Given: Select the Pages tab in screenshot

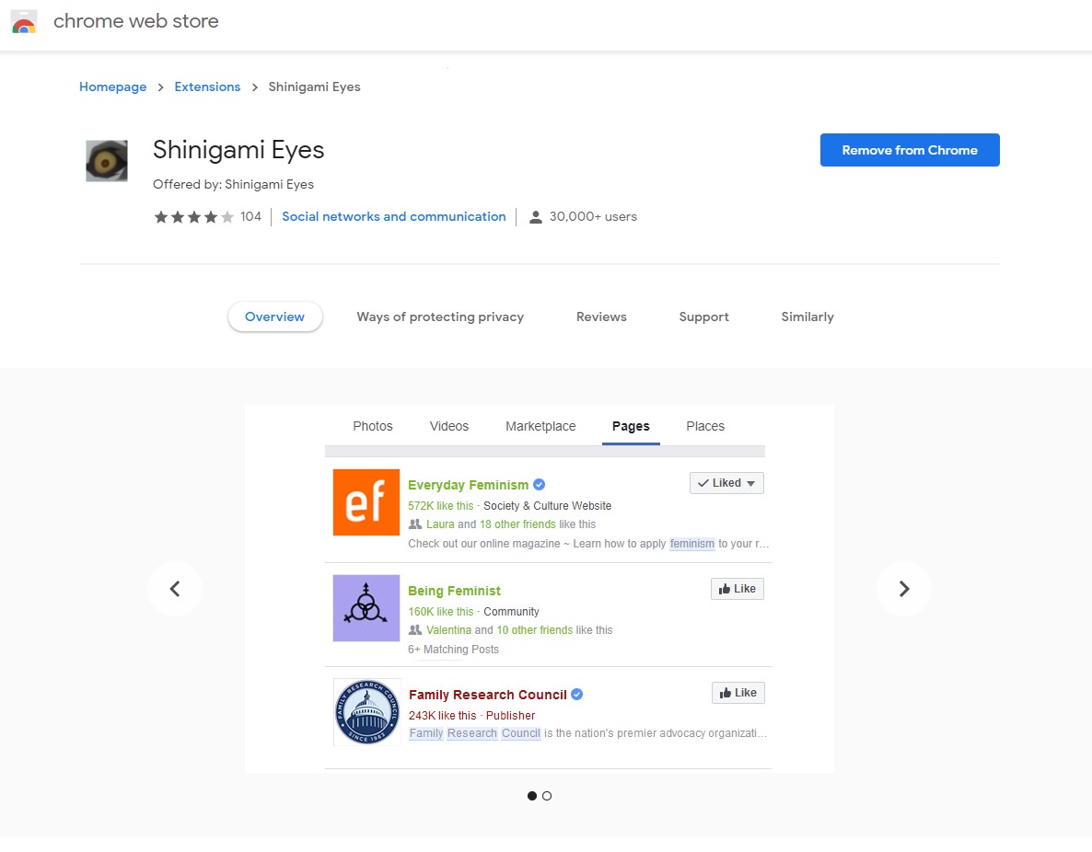Looking at the screenshot, I should point(631,426).
